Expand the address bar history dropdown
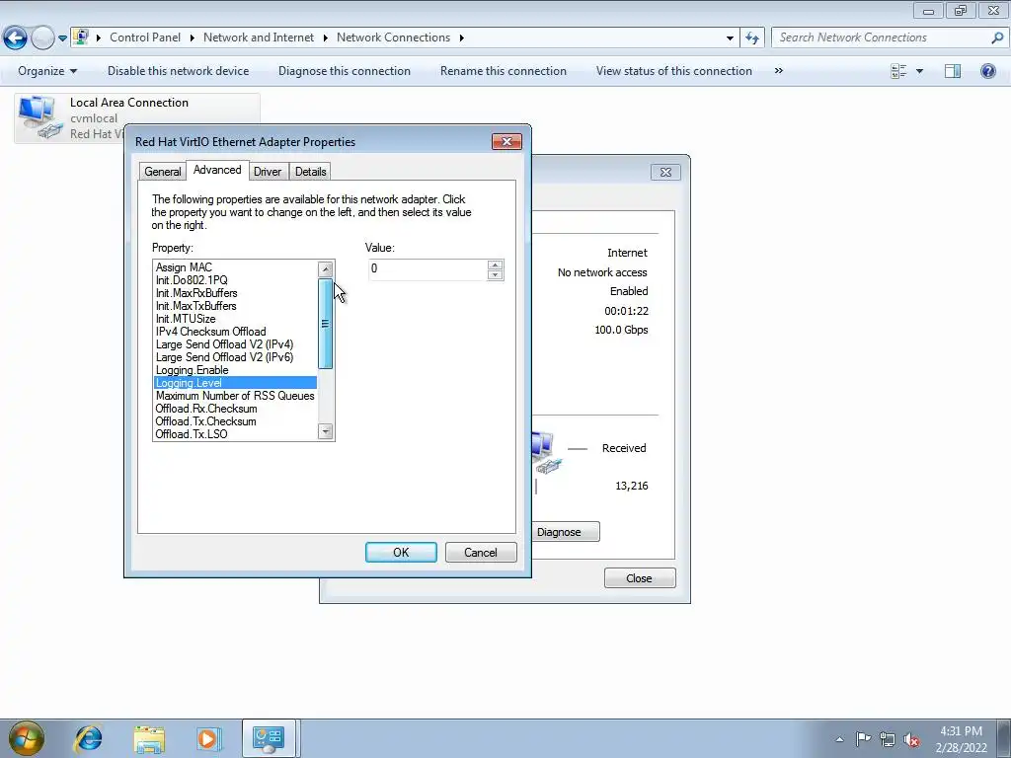The height and width of the screenshot is (758, 1011). click(x=730, y=38)
